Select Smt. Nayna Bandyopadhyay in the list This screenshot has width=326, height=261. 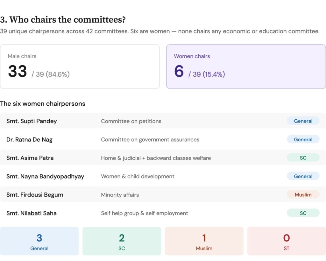coord(45,176)
